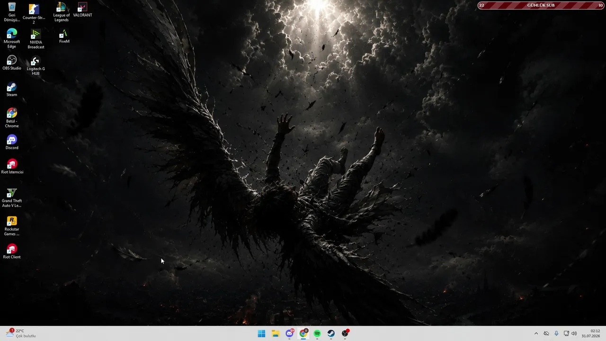Image resolution: width=606 pixels, height=341 pixels.
Task: Select the Betül - Chrome desktop shortcut
Action: 12,118
